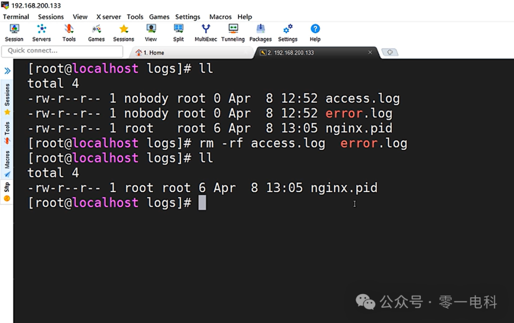Click the terminal cursor block at prompt
Screen dimensions: 514x323
[202, 203]
